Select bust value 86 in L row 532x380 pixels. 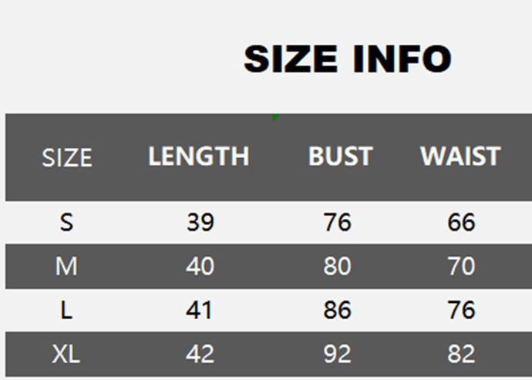(338, 311)
